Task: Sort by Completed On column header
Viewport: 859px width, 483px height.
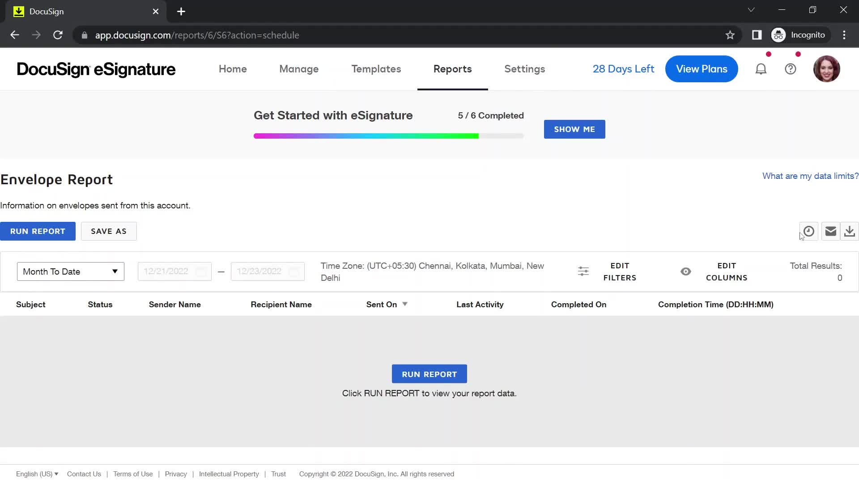Action: pyautogui.click(x=579, y=305)
